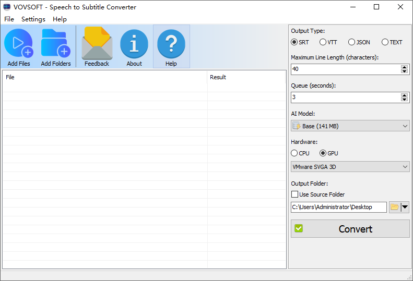This screenshot has width=413, height=281.
Task: Select TEXT output type
Action: point(392,42)
